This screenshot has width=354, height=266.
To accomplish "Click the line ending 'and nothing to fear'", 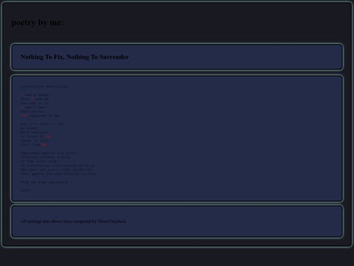I will pos(58,174).
